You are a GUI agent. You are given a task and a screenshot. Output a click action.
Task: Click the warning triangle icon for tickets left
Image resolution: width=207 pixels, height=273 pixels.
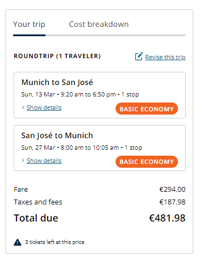click(x=18, y=242)
